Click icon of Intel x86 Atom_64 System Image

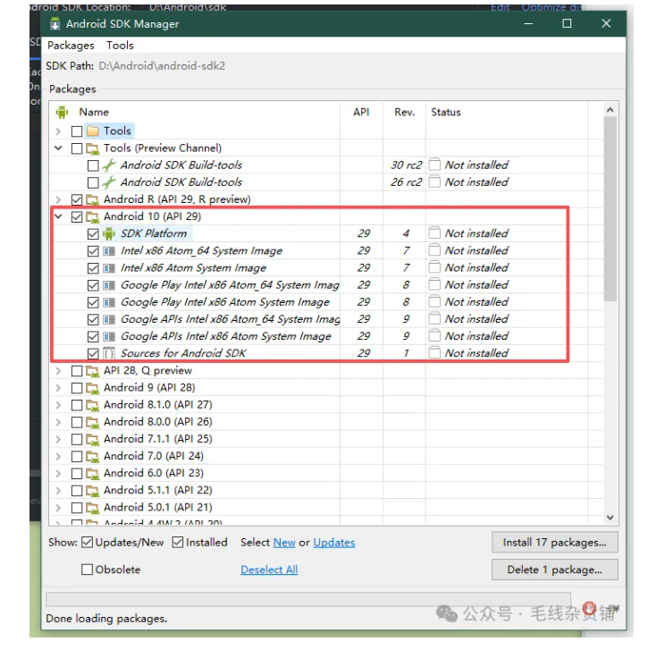click(x=109, y=251)
